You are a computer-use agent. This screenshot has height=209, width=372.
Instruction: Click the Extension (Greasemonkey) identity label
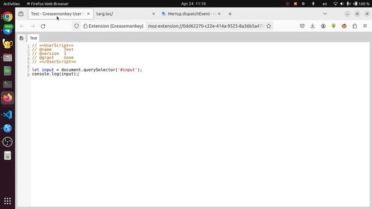(x=113, y=26)
